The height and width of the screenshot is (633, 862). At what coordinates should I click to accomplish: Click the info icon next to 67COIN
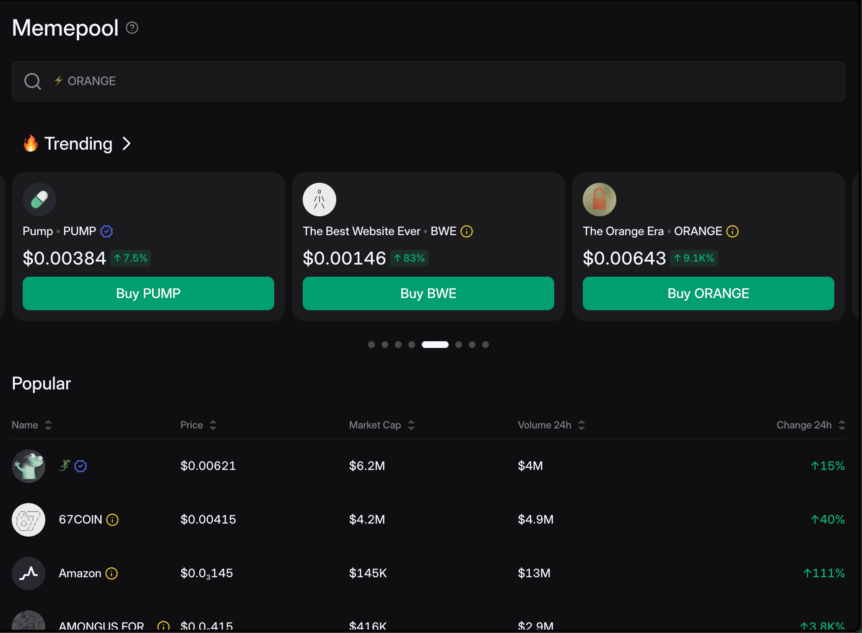(x=112, y=520)
